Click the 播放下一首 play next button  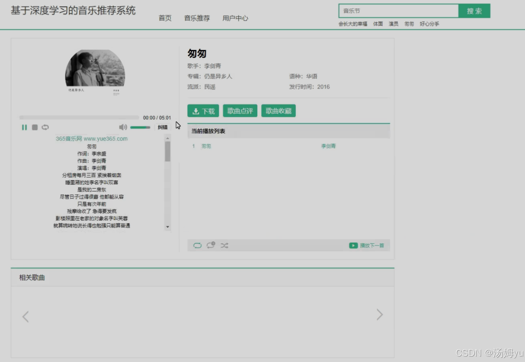367,245
